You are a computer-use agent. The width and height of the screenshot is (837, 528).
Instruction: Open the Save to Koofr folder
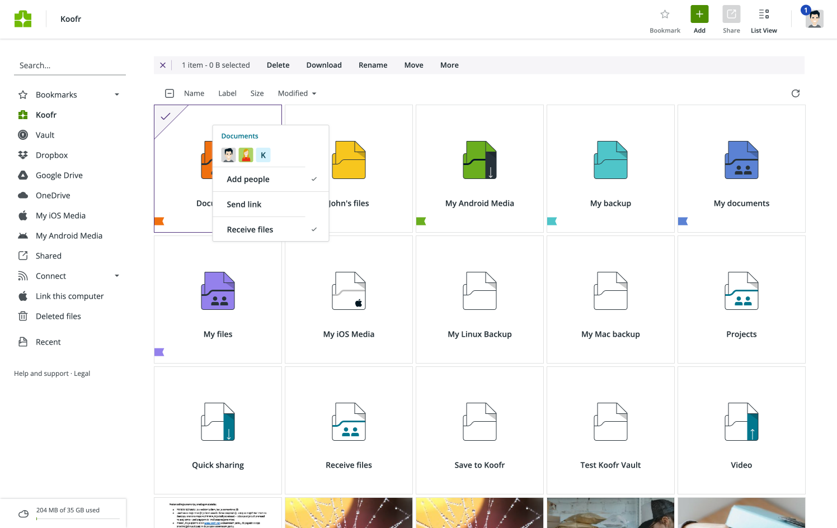(479, 430)
